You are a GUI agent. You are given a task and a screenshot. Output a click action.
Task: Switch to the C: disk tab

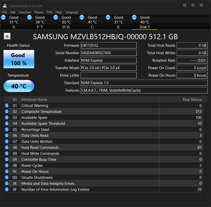92,22
